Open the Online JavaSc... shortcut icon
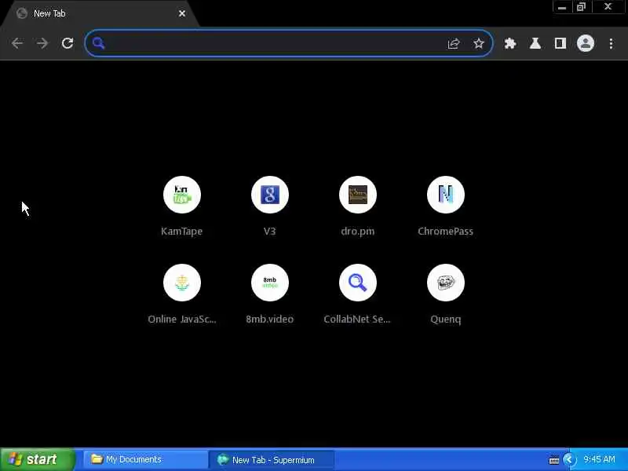Image resolution: width=628 pixels, height=471 pixels. click(x=182, y=283)
